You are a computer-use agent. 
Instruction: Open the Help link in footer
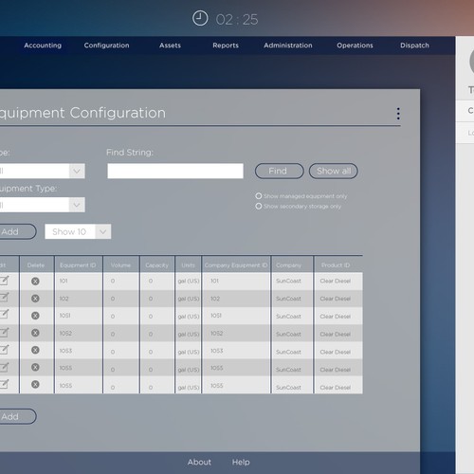click(x=241, y=462)
